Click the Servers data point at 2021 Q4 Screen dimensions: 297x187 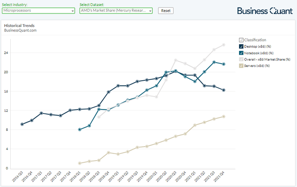[x=224, y=116]
